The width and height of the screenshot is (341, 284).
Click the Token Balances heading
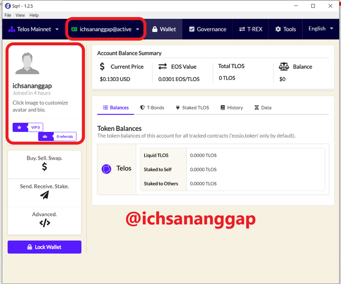(x=119, y=128)
